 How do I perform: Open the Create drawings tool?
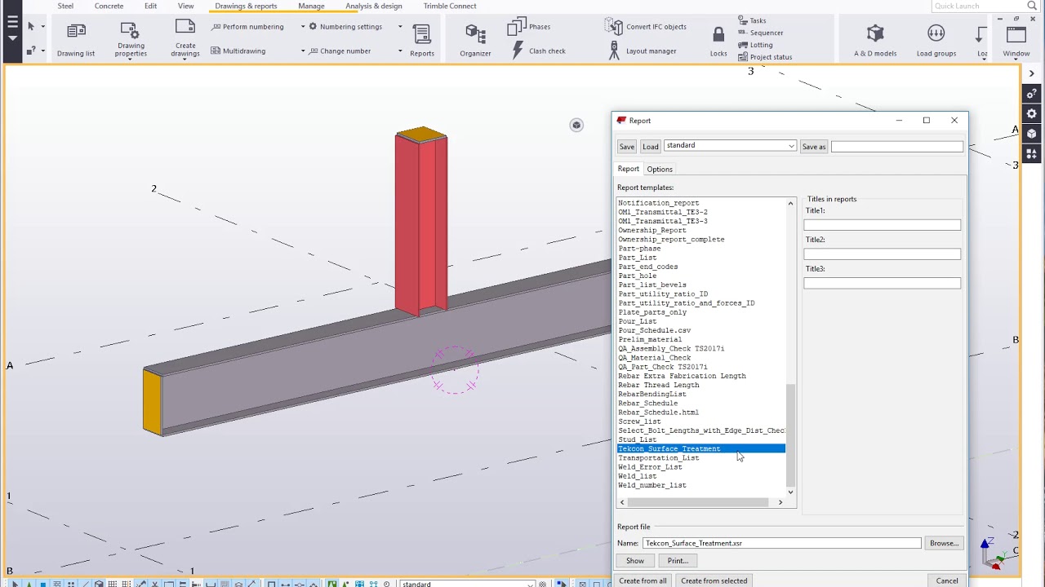(185, 39)
